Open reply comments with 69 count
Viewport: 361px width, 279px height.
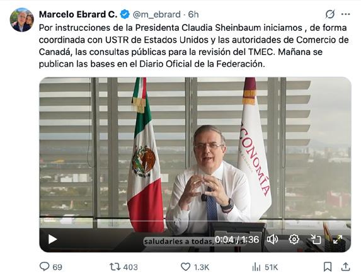point(51,267)
